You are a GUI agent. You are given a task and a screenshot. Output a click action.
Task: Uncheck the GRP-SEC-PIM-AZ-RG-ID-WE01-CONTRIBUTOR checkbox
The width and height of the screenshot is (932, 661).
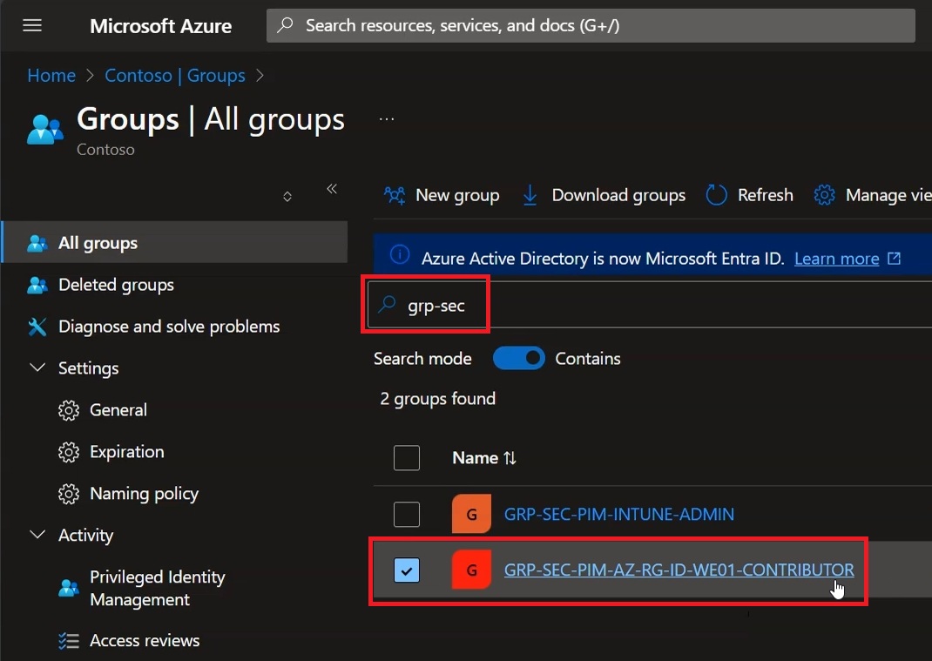pos(407,570)
